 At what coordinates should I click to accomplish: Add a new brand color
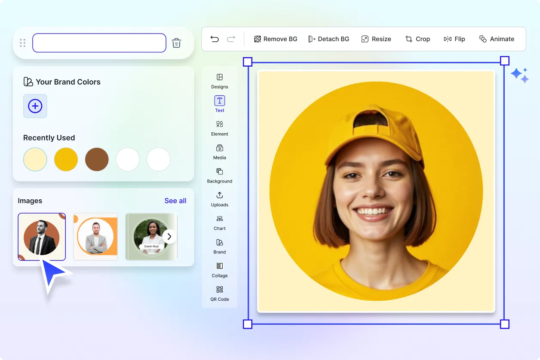(35, 106)
